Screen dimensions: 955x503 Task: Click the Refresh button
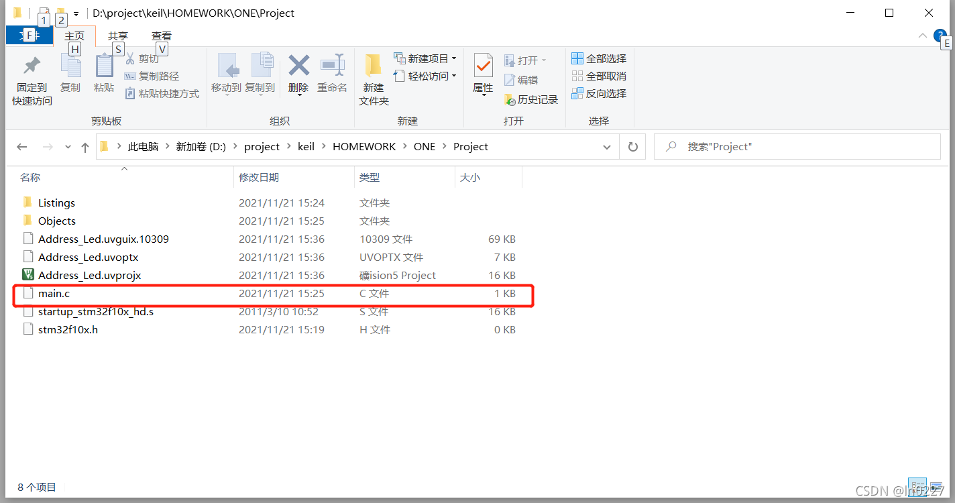pyautogui.click(x=632, y=147)
